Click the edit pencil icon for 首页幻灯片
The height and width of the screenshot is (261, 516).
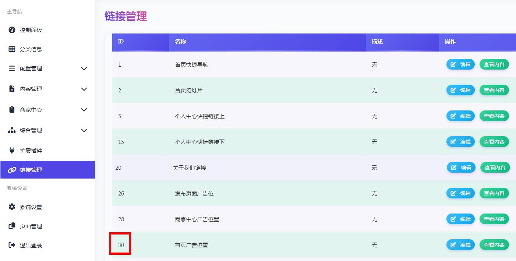coord(453,90)
